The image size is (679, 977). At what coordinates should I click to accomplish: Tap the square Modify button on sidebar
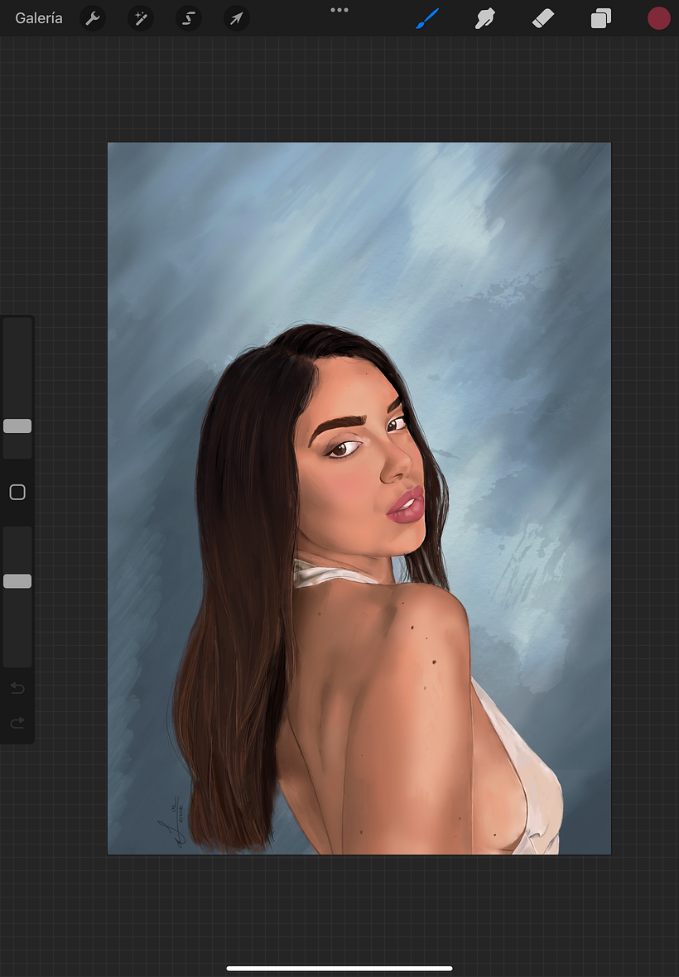17,493
